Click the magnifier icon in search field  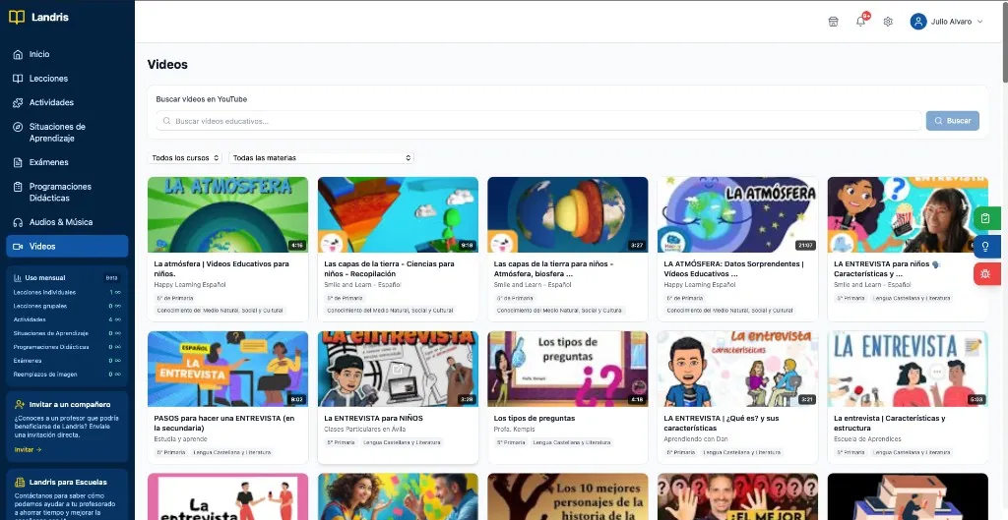pyautogui.click(x=167, y=121)
